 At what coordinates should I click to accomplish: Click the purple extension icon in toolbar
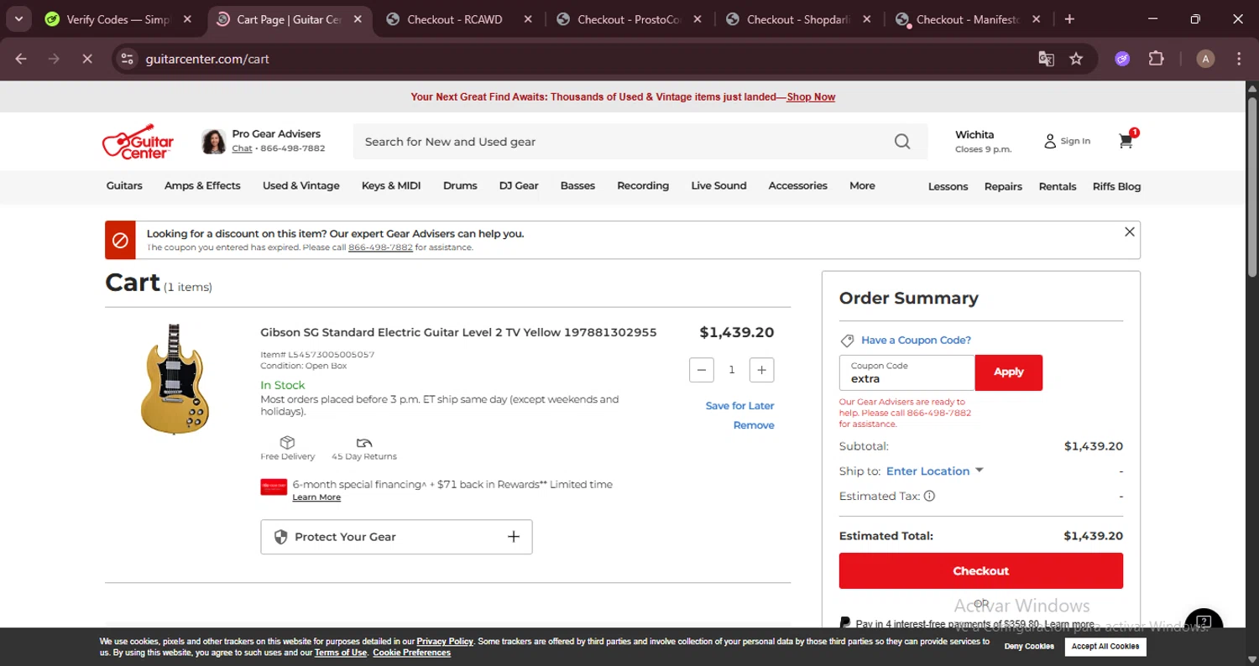1122,59
